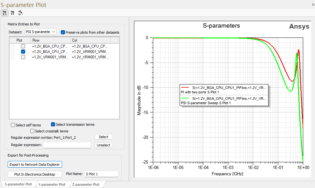The width and height of the screenshot is (315, 188).
Task: Uncheck the second matrix entry plot box
Action: pos(23,51)
